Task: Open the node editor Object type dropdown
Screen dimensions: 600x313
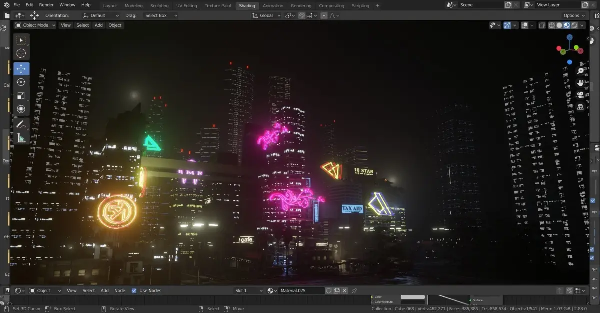Action: [45, 290]
